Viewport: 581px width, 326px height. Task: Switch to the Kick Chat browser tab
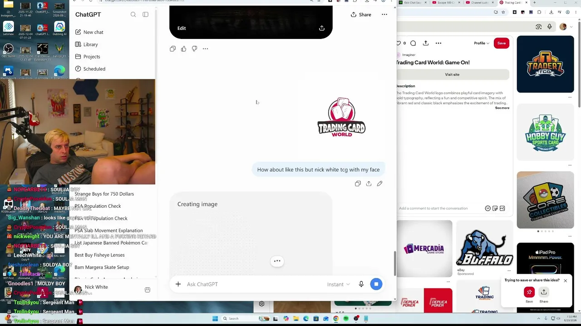coord(412,3)
